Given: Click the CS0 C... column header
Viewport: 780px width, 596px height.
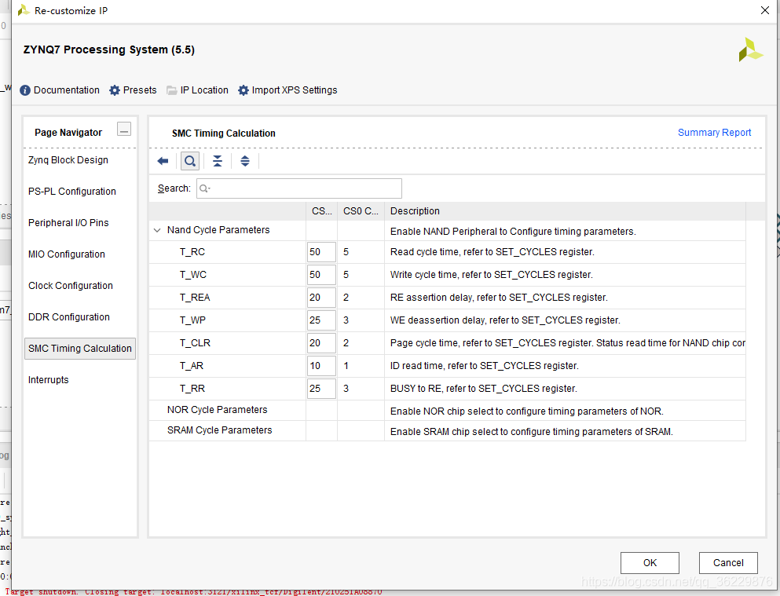Looking at the screenshot, I should (x=361, y=211).
